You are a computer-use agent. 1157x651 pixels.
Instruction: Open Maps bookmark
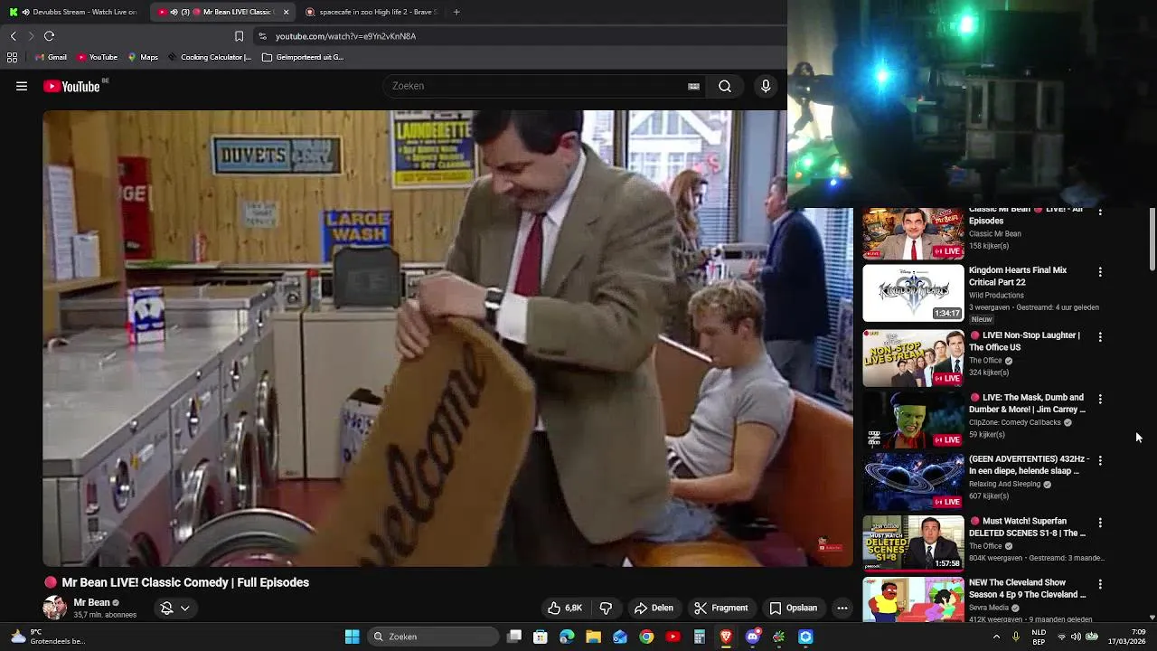143,57
